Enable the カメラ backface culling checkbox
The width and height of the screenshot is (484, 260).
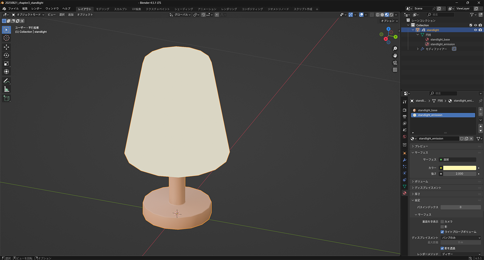[x=442, y=222]
